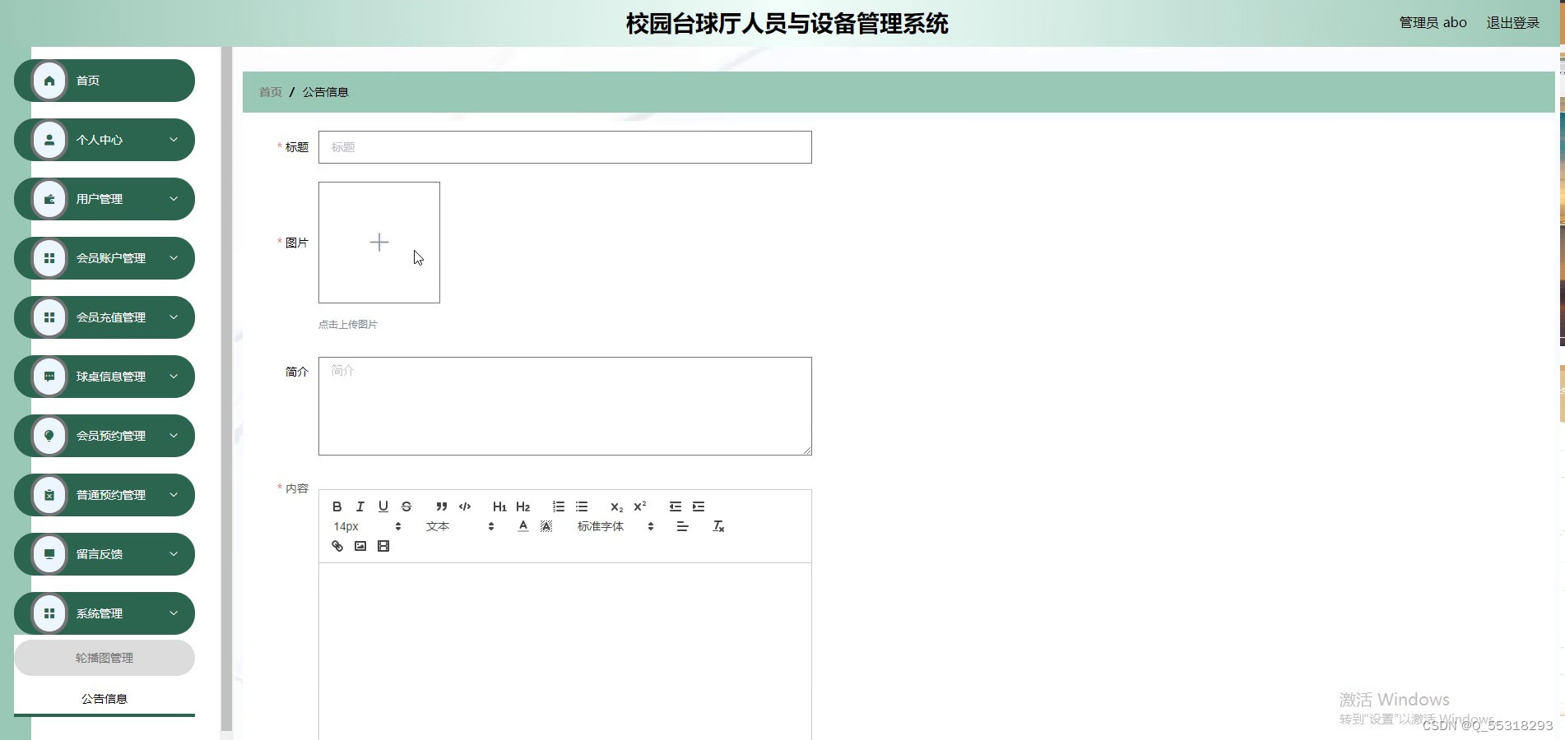The image size is (1565, 740).
Task: Select 公告信息 in the sidebar
Action: coord(104,698)
